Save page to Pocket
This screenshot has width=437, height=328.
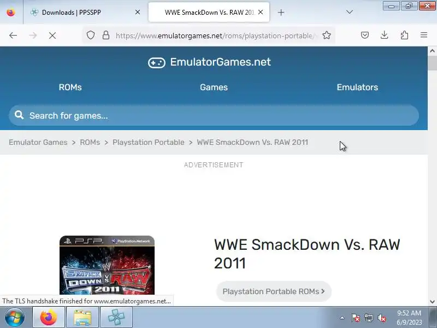pos(365,35)
